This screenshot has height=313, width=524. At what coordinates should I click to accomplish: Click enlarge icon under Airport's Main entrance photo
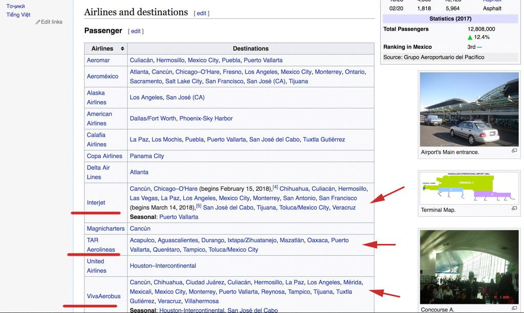point(514,151)
